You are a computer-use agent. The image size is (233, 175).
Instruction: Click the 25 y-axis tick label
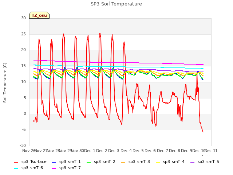[x=23, y=34]
